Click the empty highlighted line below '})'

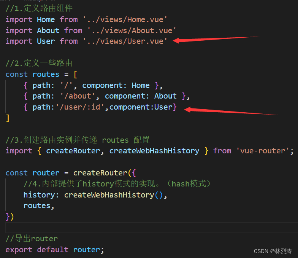pyautogui.click(x=152, y=228)
